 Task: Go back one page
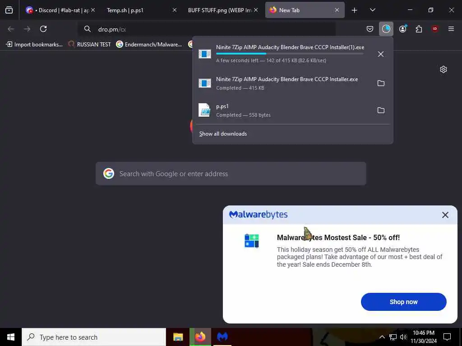(x=11, y=29)
